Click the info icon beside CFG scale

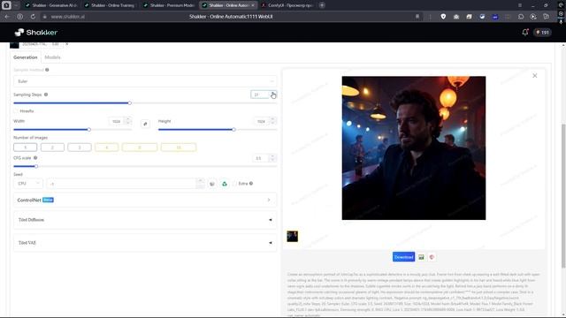(35, 158)
